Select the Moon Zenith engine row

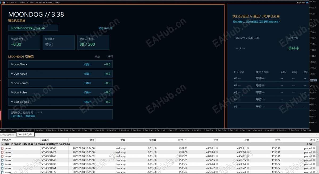pyautogui.click(x=60, y=83)
